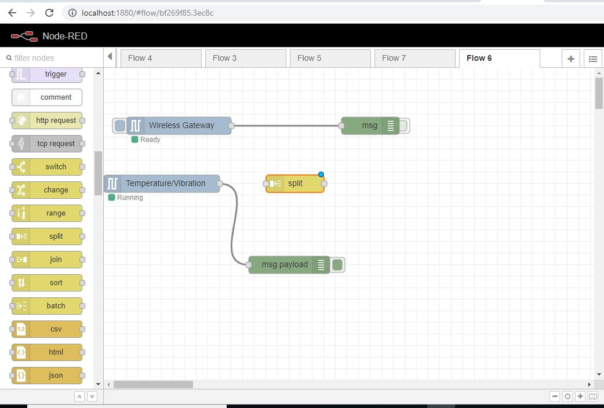
Task: Select the Flow 6 tab
Action: click(x=500, y=58)
